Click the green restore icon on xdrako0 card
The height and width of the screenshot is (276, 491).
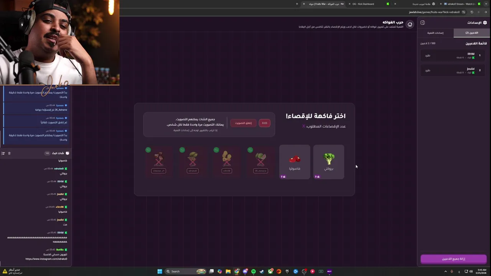pyautogui.click(x=182, y=150)
